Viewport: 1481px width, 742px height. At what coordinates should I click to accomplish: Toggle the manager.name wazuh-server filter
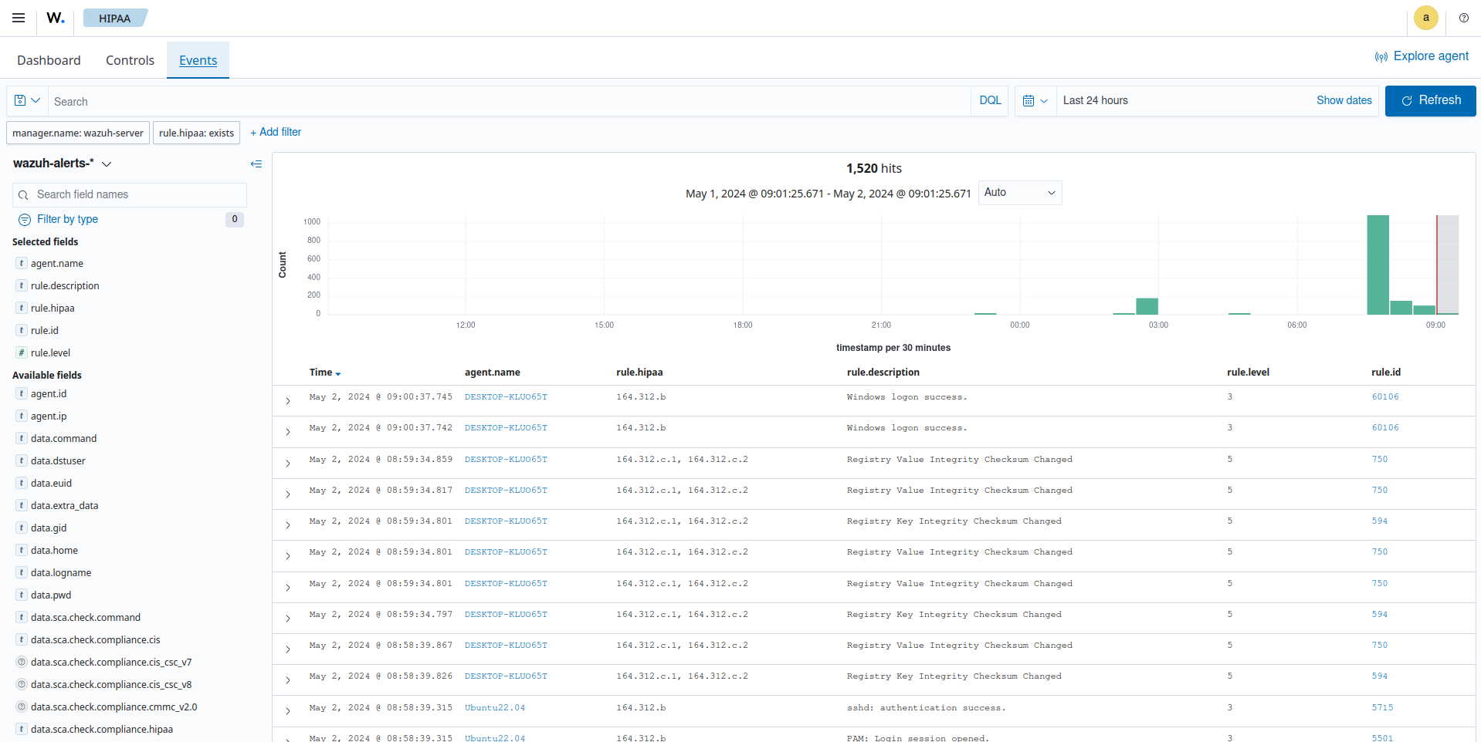78,133
